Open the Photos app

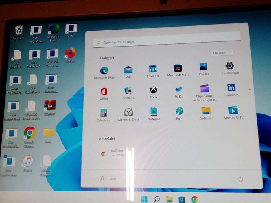pyautogui.click(x=204, y=69)
